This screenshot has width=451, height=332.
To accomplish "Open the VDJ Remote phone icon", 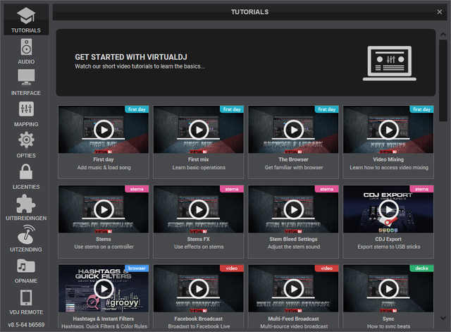I will (26, 297).
